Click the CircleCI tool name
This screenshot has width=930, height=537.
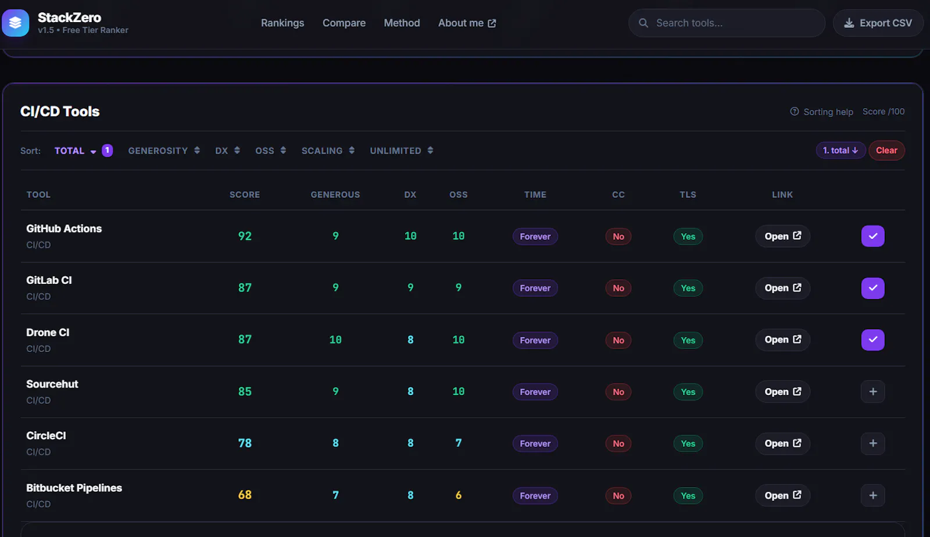(46, 436)
